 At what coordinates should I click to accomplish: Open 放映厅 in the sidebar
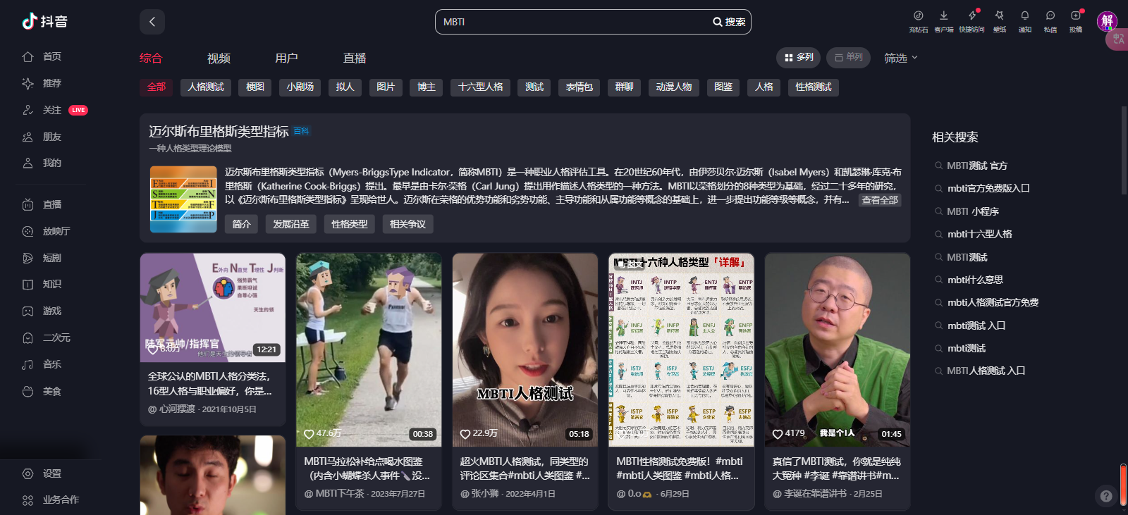pos(47,231)
